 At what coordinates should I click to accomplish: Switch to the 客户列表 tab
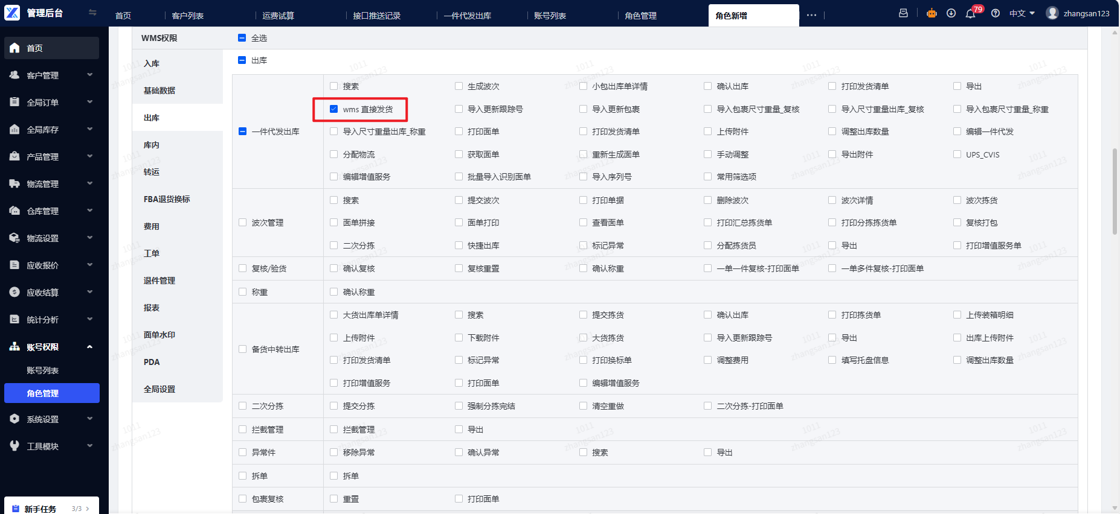click(x=188, y=16)
